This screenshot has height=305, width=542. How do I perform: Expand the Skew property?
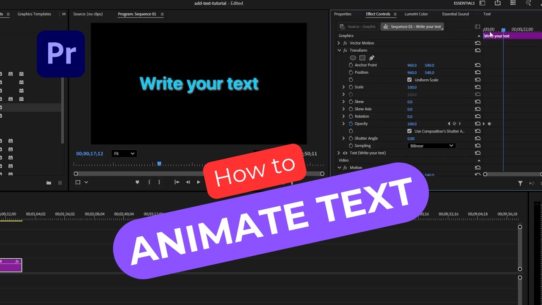343,102
